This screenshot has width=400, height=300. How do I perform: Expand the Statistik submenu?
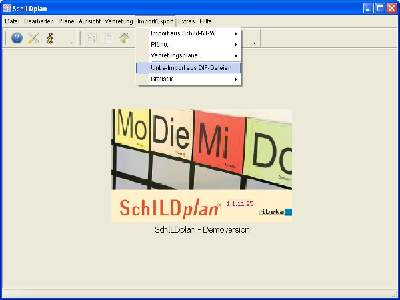[189, 79]
